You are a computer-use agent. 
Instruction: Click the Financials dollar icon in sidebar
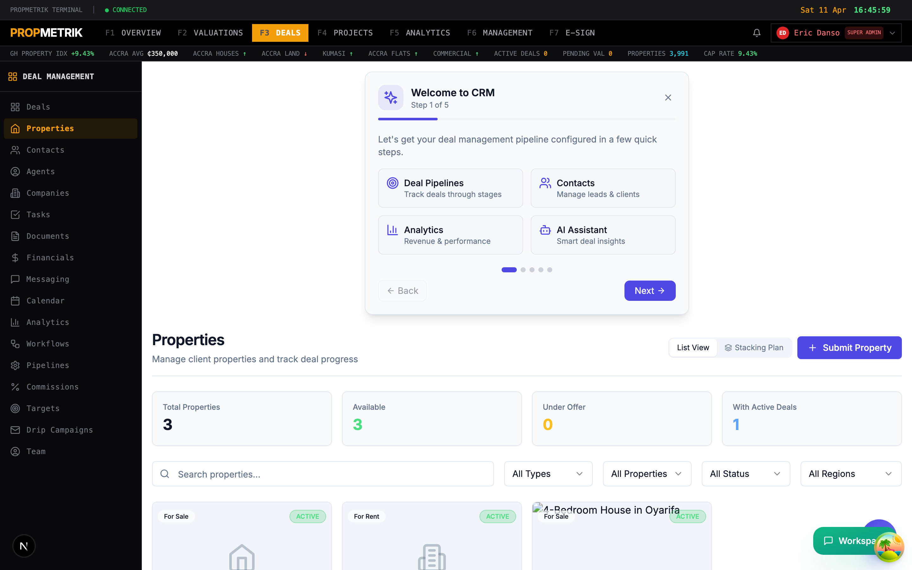(x=15, y=257)
